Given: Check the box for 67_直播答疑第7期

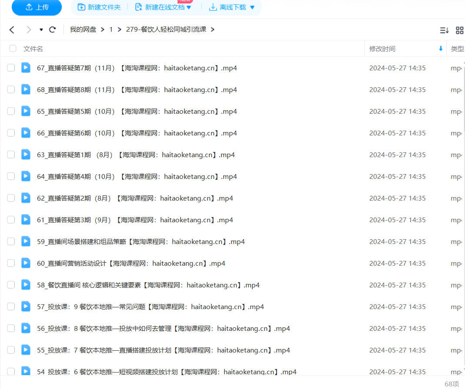Looking at the screenshot, I should point(11,68).
